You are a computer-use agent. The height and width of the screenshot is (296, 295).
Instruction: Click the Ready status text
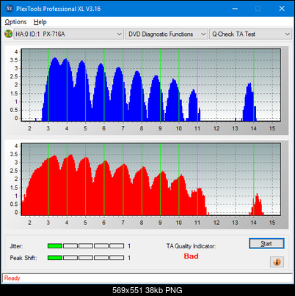click(x=12, y=278)
